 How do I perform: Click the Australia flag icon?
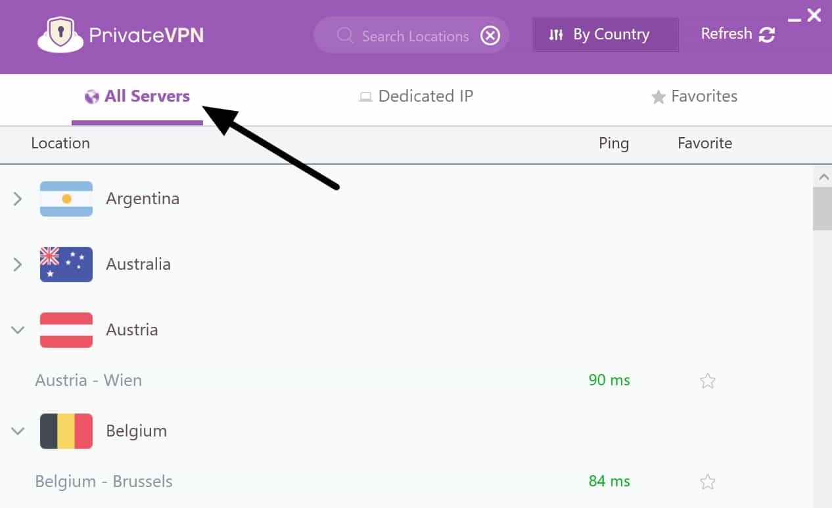point(66,264)
